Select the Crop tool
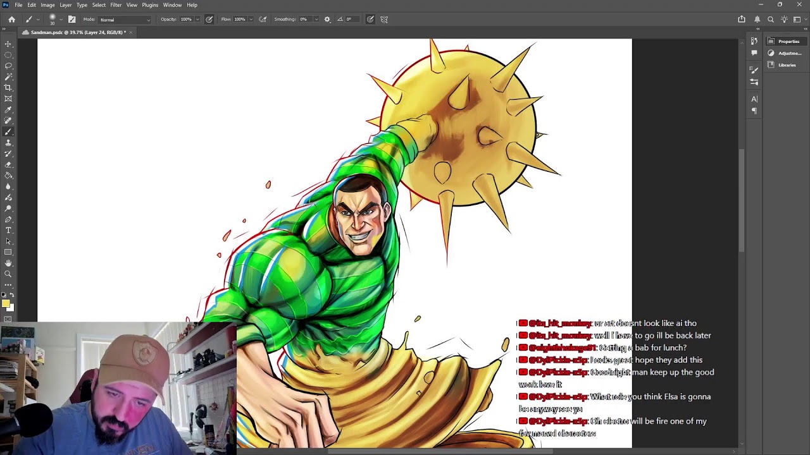This screenshot has height=455, width=810. 8,88
